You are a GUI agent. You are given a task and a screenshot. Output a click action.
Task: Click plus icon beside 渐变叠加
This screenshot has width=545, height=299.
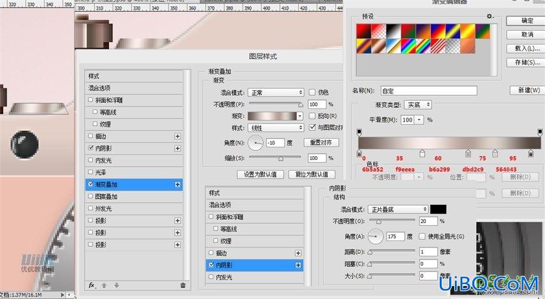pyautogui.click(x=178, y=184)
